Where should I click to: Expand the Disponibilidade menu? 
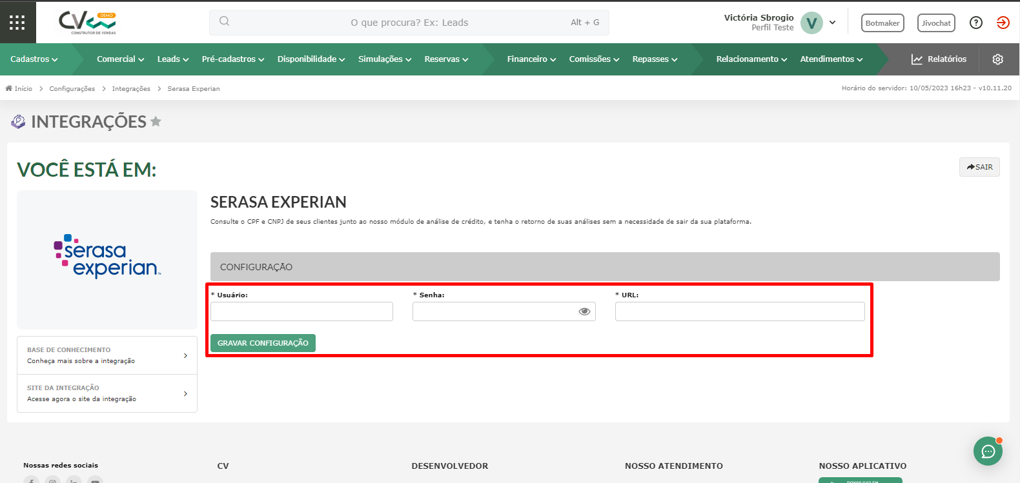311,59
